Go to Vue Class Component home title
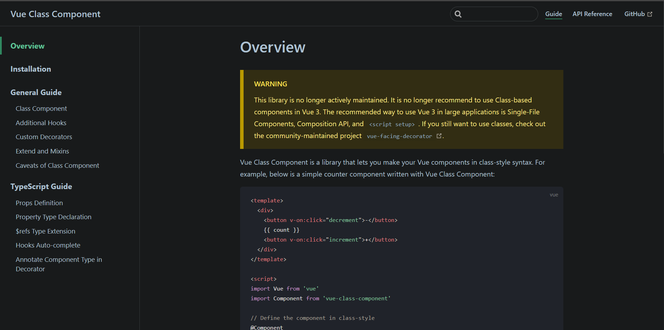Screen dimensions: 664x330 click(x=55, y=14)
